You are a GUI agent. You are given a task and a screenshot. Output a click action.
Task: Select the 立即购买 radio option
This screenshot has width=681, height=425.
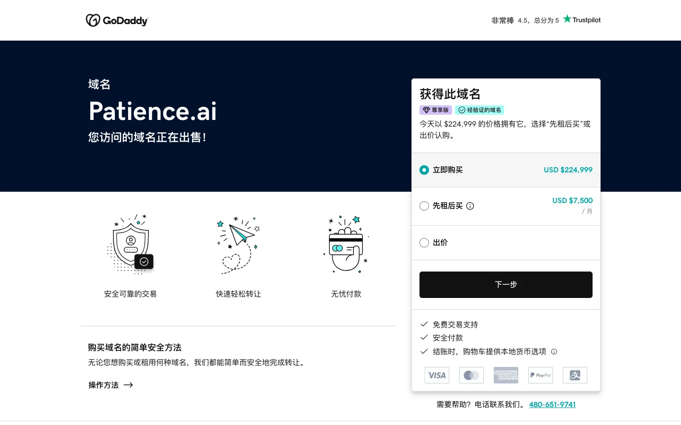click(x=424, y=170)
